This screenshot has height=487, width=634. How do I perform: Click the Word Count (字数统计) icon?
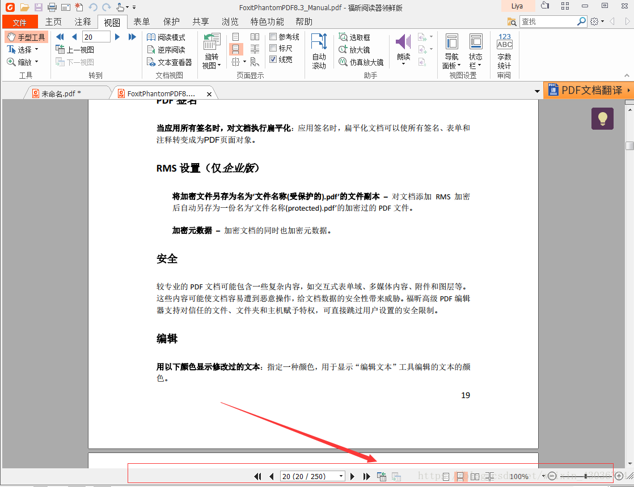tap(504, 52)
